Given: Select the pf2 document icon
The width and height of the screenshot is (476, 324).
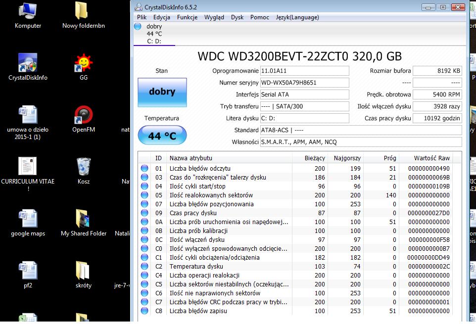Looking at the screenshot, I should 28,270.
